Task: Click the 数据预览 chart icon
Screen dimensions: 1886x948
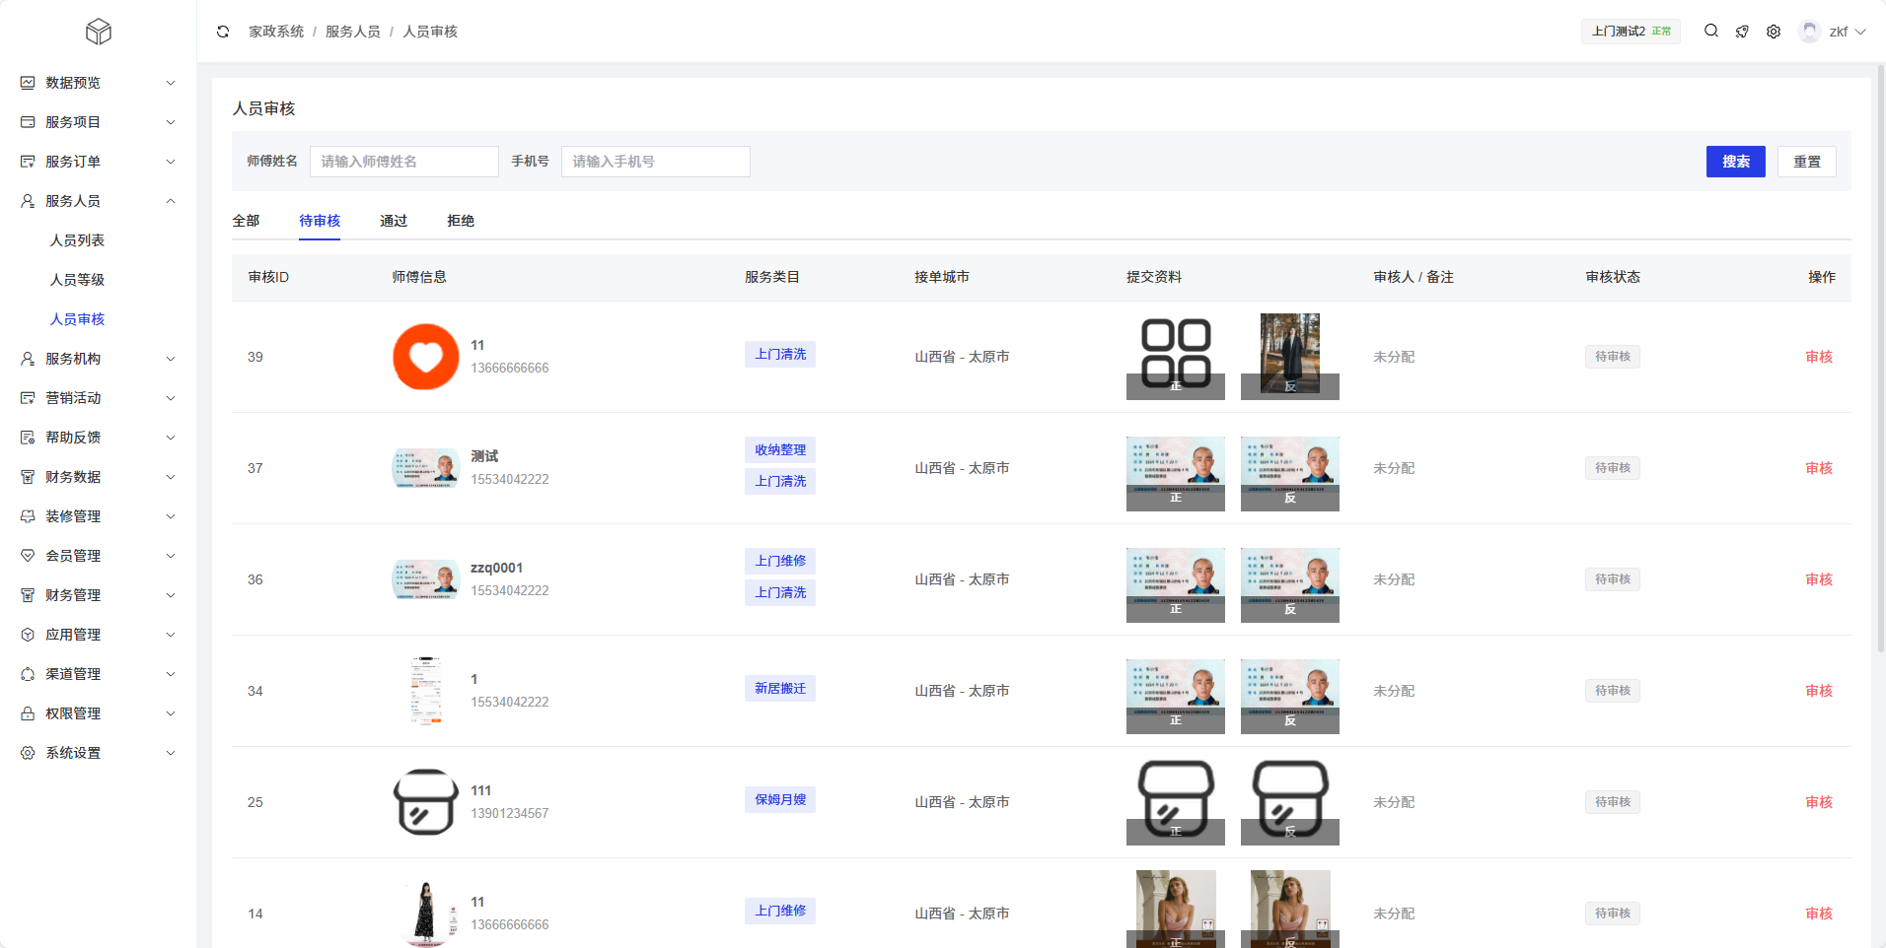Action: 28,83
